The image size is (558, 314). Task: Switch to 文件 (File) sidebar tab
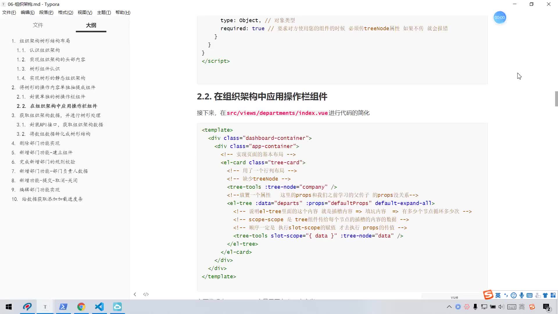tap(38, 25)
